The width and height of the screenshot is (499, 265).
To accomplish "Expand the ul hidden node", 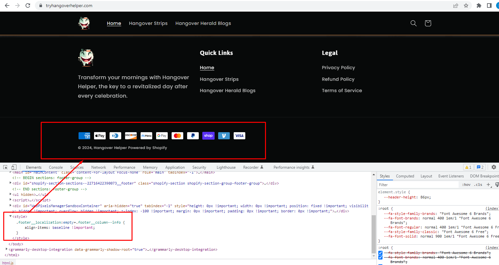I will (x=11, y=195).
